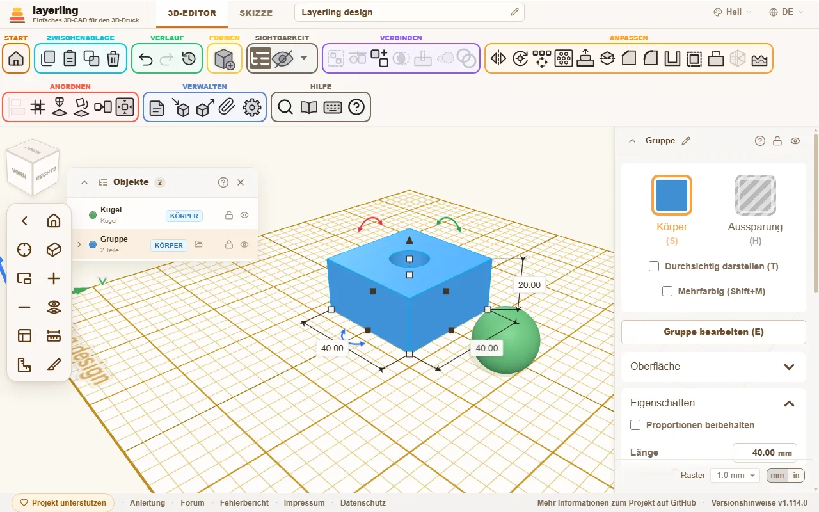Expand the Gruppe tree item arrow
819x512 pixels.
coord(79,244)
